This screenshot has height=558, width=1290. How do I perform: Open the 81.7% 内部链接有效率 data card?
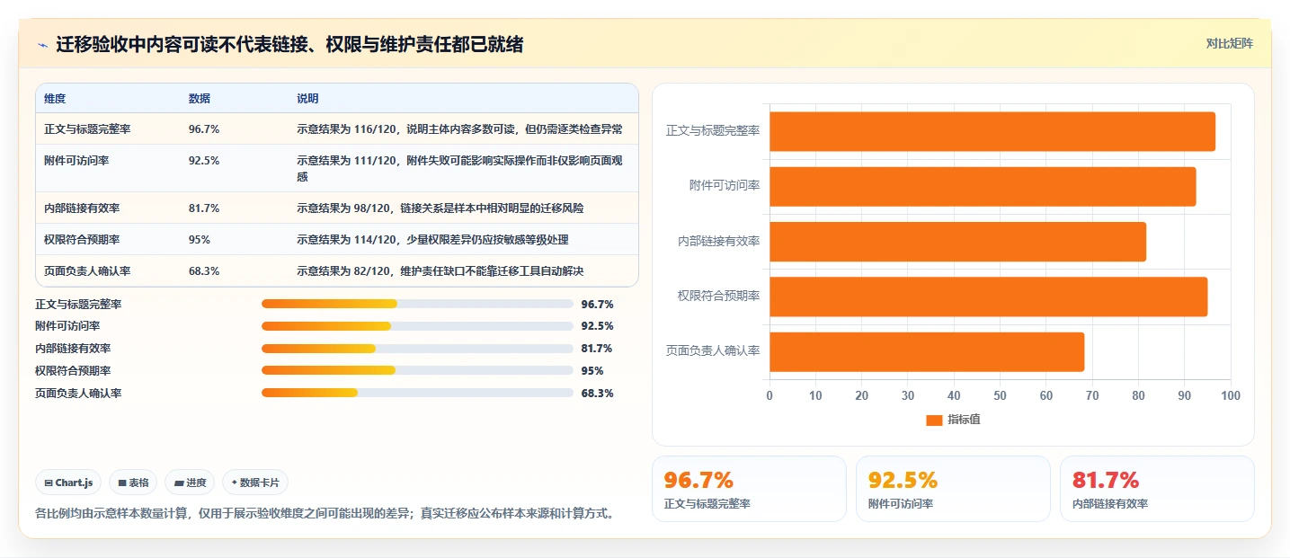1157,489
